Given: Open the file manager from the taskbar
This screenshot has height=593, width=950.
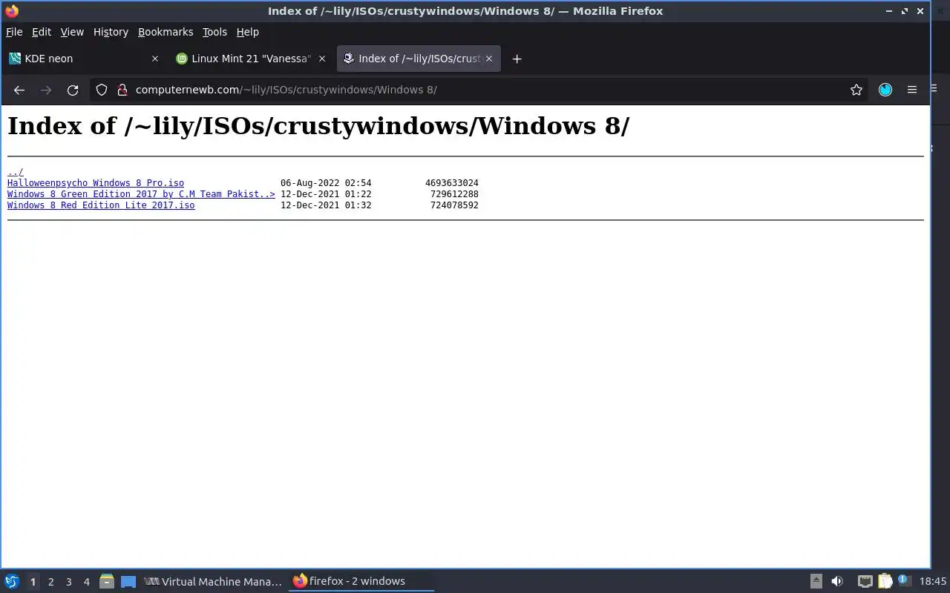Looking at the screenshot, I should [x=107, y=582].
